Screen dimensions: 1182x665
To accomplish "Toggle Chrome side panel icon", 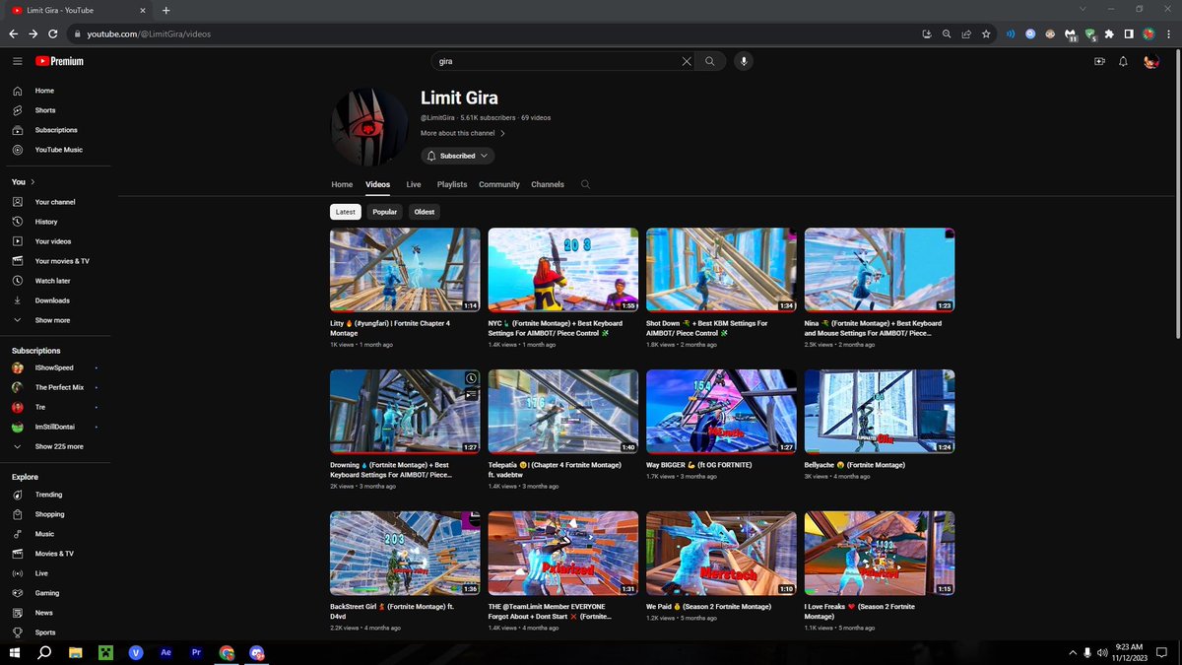I will (1130, 33).
